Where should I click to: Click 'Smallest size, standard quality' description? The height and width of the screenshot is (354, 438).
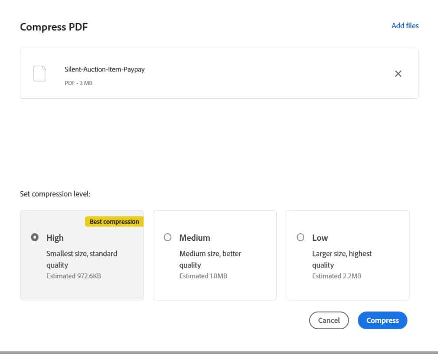pos(81,259)
